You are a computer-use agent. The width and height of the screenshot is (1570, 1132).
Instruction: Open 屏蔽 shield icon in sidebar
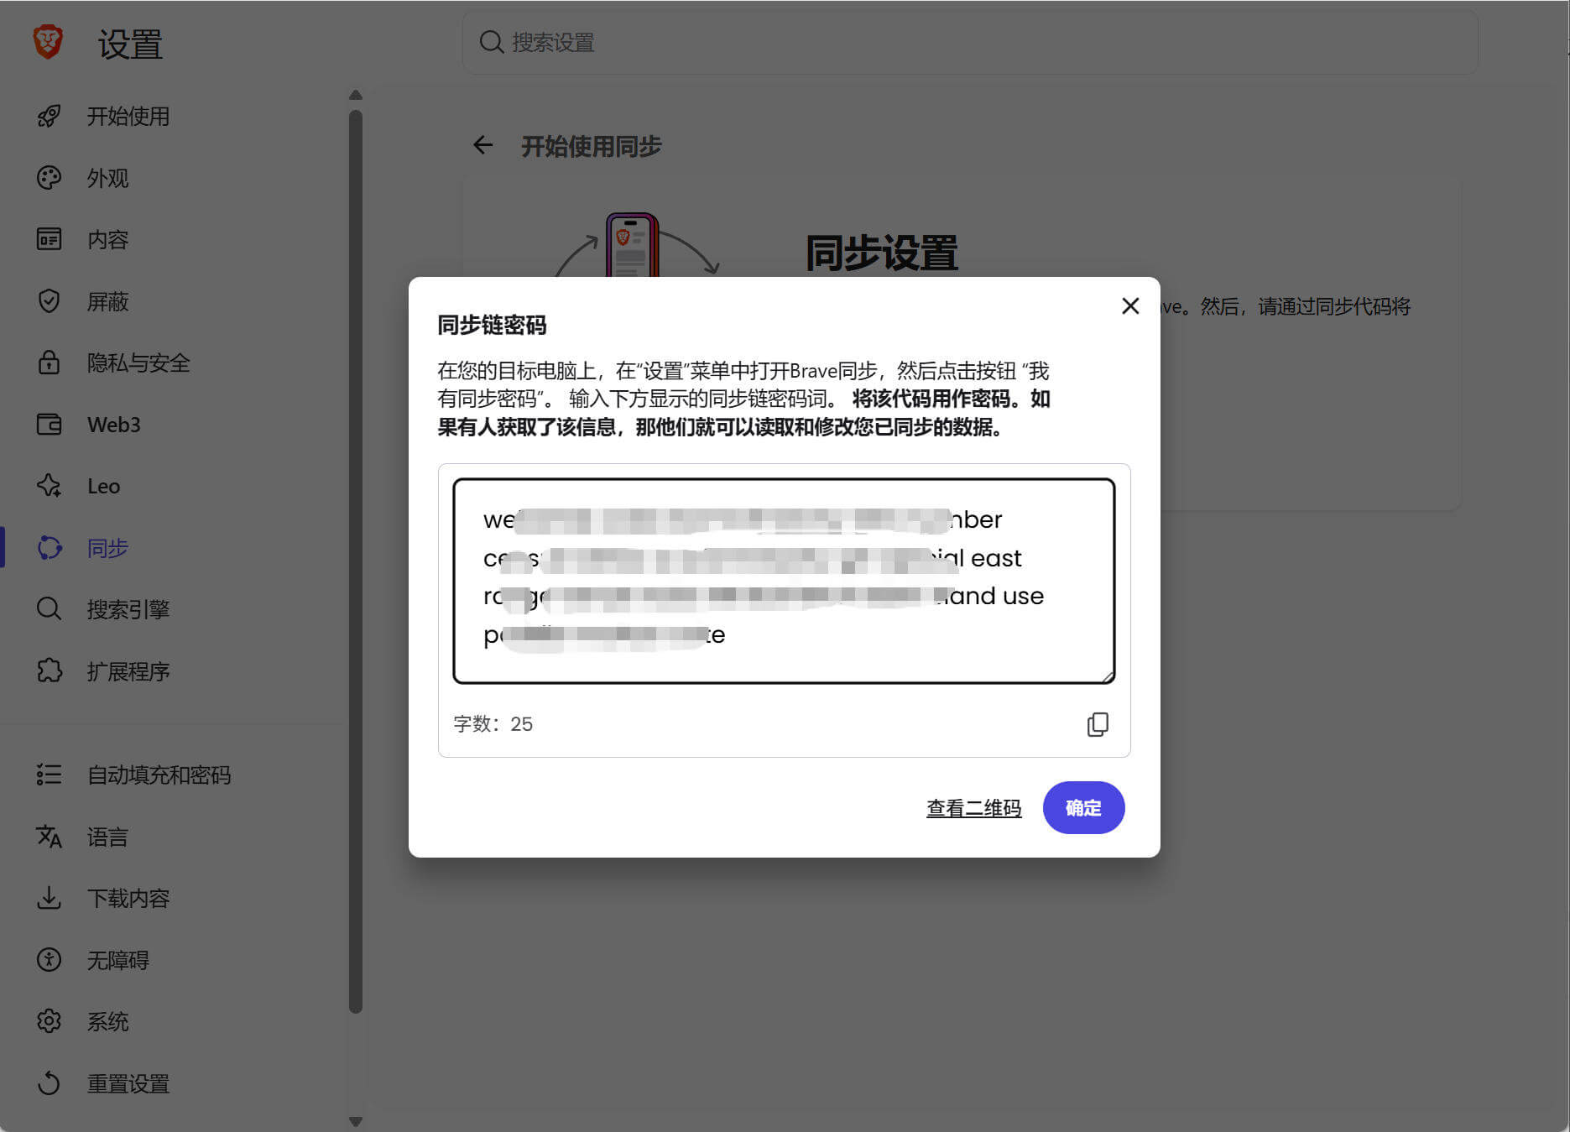tap(49, 300)
